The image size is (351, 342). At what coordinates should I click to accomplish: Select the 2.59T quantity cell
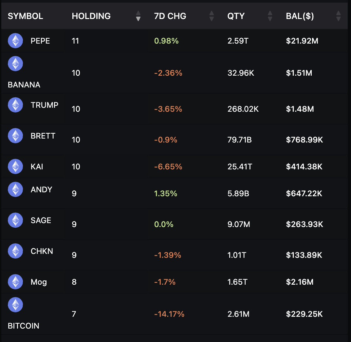[x=238, y=41]
